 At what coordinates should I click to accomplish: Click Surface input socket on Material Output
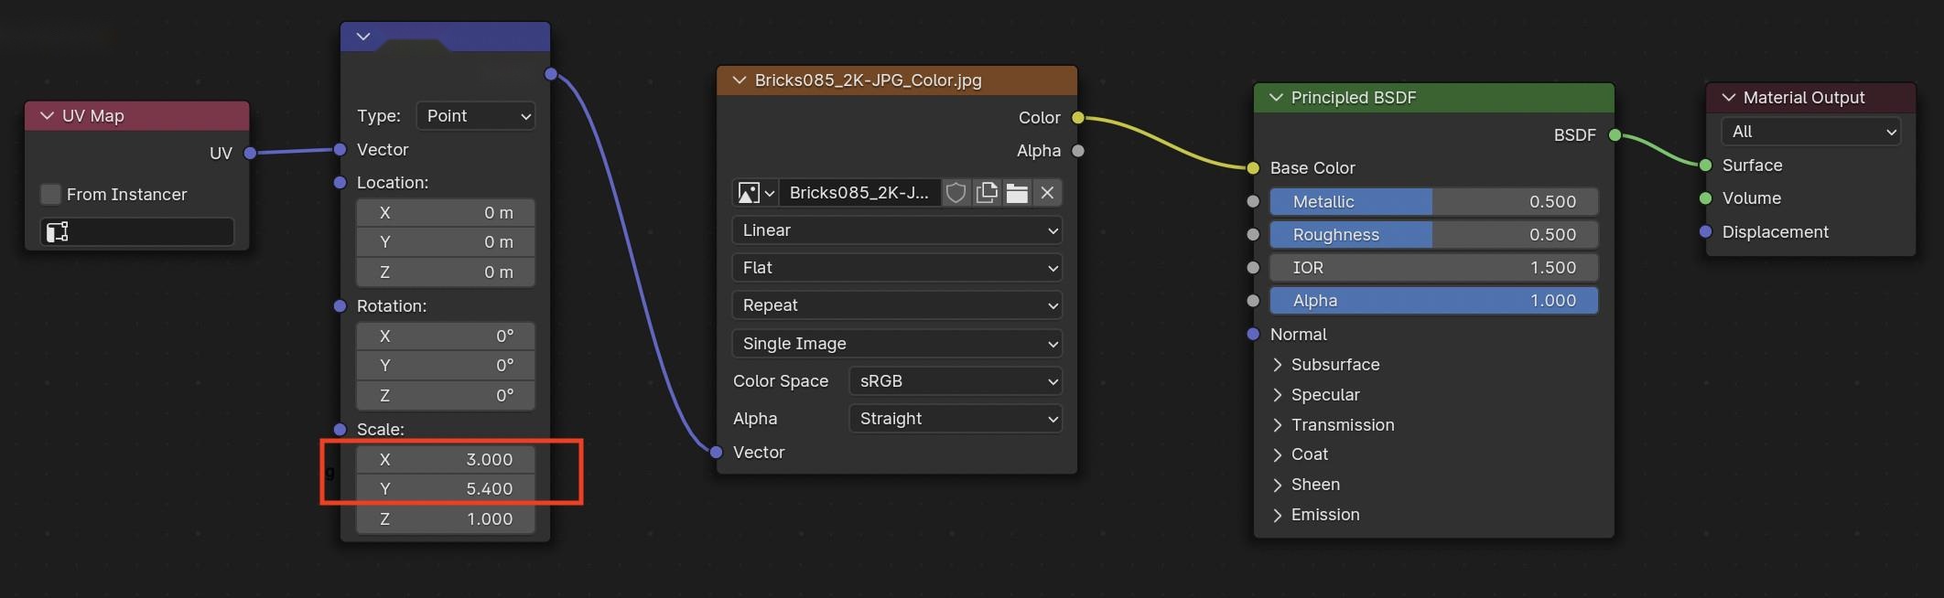(x=1705, y=166)
